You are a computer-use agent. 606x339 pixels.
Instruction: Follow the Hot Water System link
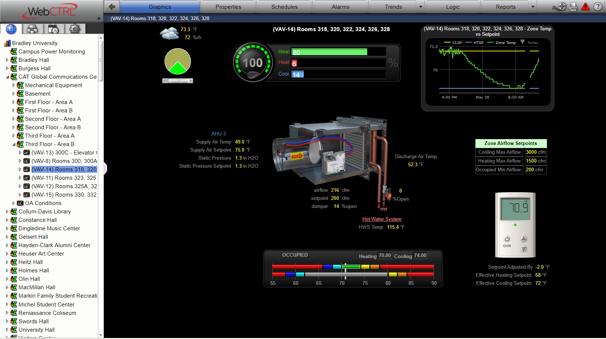(382, 219)
